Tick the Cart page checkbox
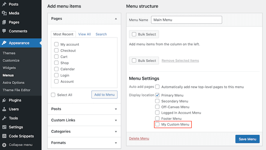The image size is (266, 150). point(56,56)
